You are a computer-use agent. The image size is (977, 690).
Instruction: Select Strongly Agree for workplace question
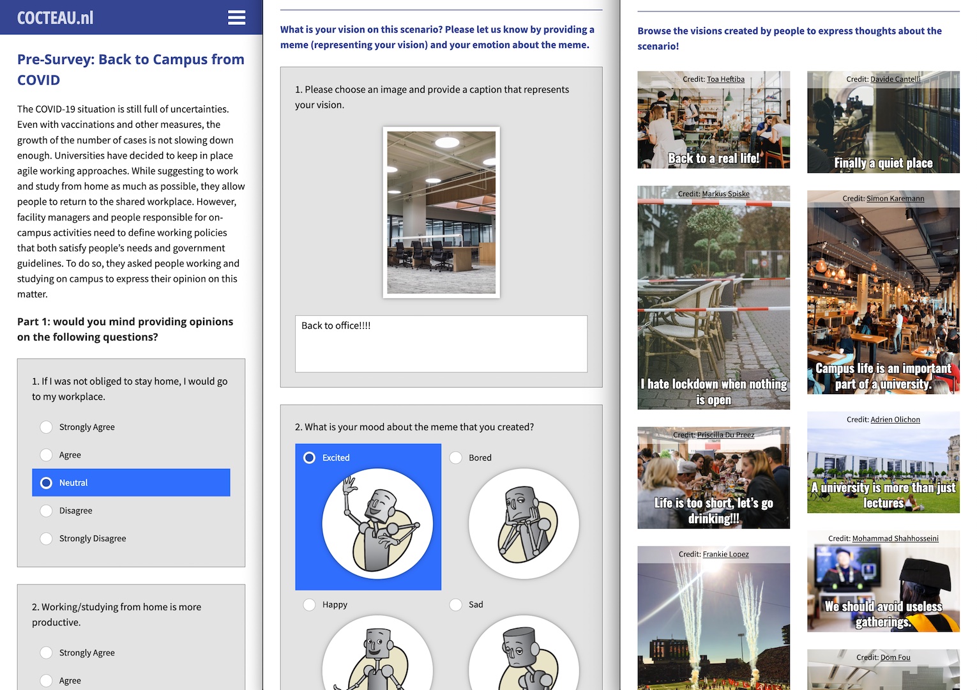[x=47, y=427]
